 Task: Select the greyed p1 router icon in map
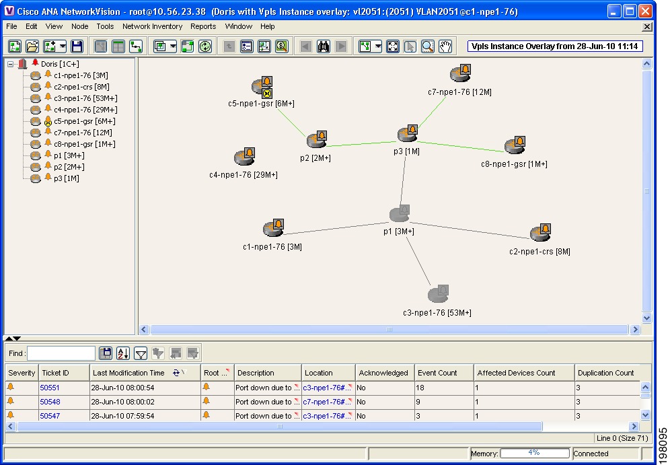pyautogui.click(x=400, y=214)
